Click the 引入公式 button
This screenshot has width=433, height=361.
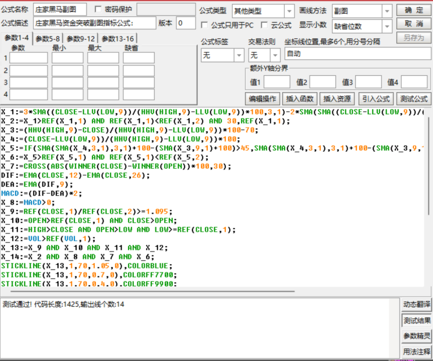pos(376,99)
